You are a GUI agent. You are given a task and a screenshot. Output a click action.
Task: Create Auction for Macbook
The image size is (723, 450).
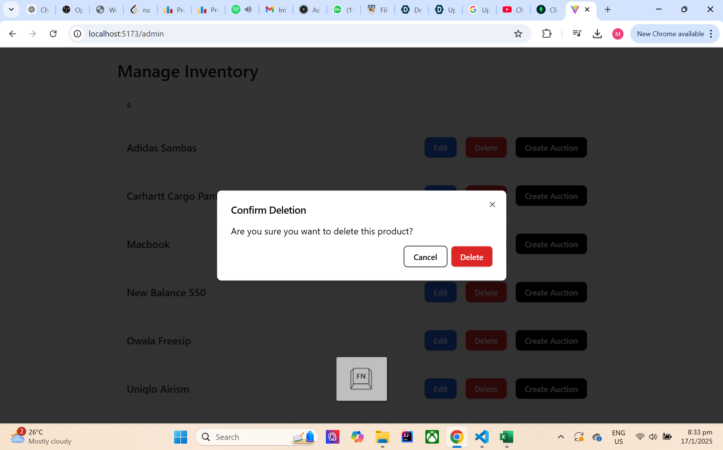[551, 244]
